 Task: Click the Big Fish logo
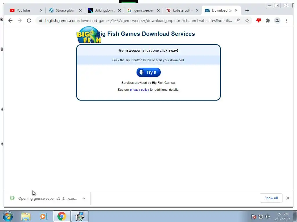[89, 35]
